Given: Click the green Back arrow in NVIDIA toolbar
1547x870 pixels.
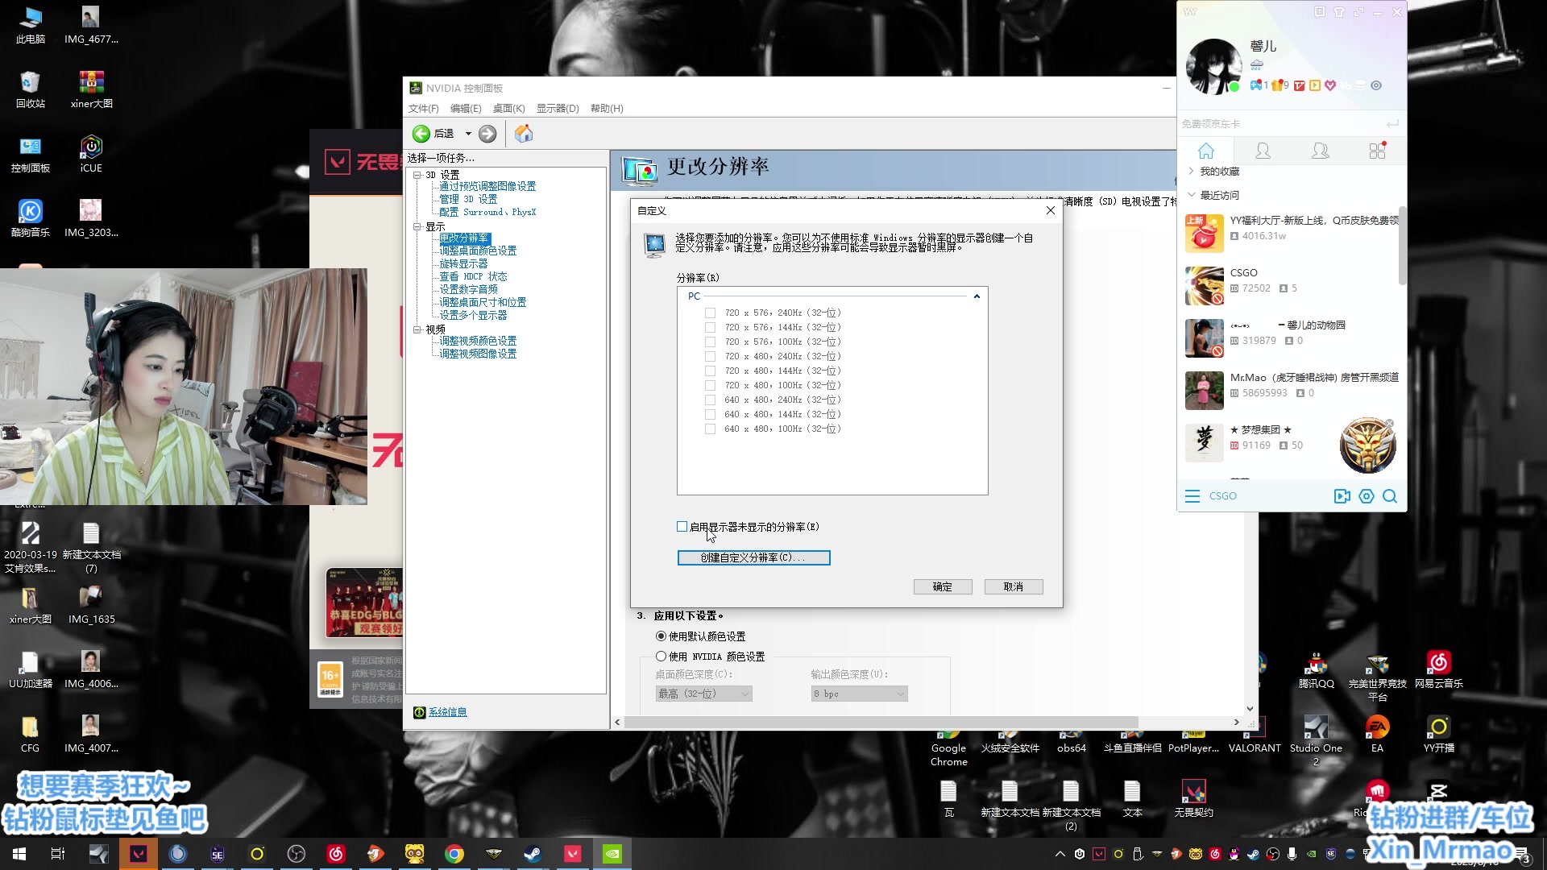Looking at the screenshot, I should [421, 134].
